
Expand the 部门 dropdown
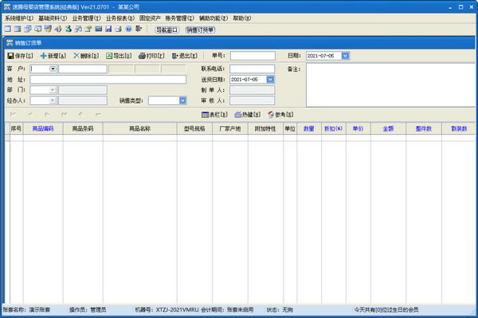[53, 90]
